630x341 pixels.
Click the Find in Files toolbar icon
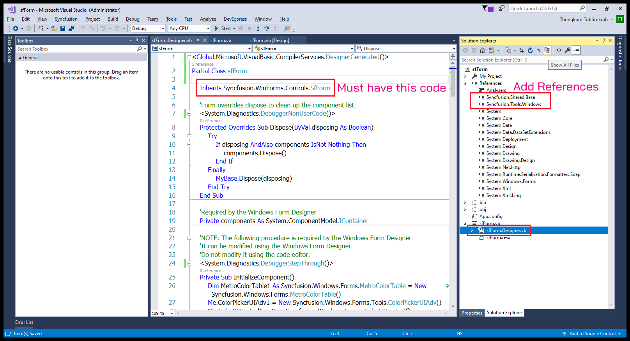pos(287,28)
